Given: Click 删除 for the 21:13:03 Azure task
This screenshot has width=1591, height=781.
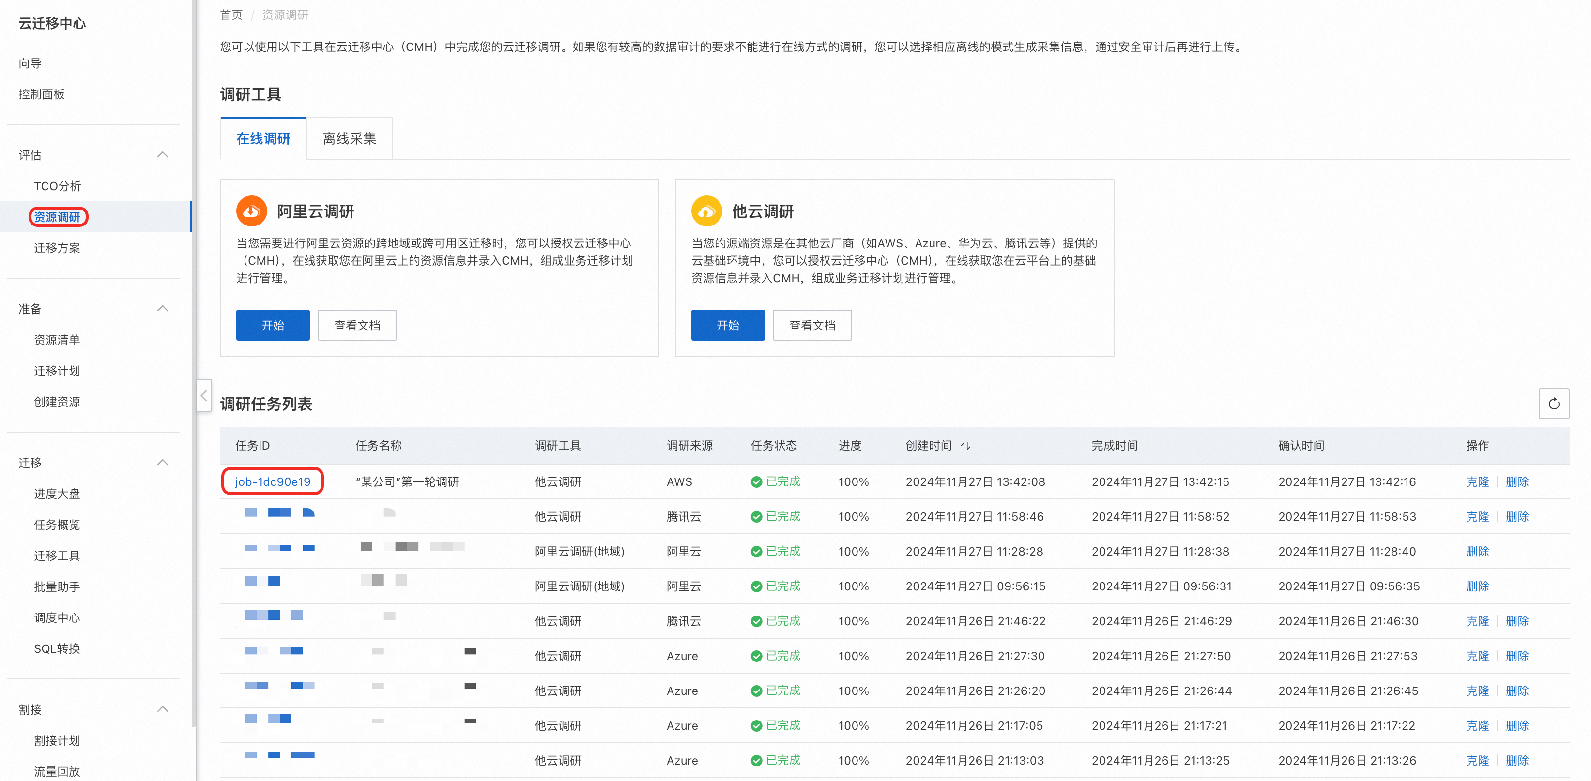Looking at the screenshot, I should pos(1517,760).
